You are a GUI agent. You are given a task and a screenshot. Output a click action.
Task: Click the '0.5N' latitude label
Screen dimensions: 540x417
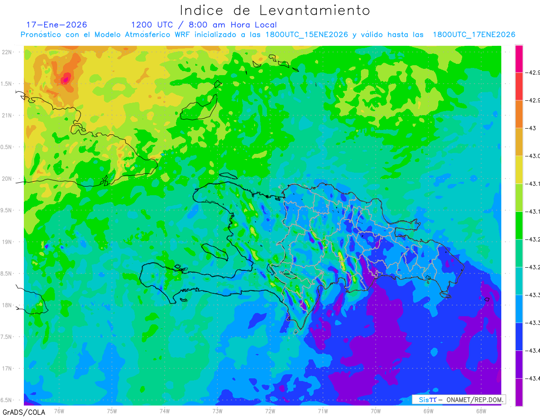point(7,147)
